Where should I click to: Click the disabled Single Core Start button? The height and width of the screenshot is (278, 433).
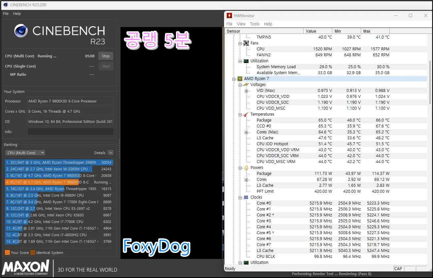[106, 66]
